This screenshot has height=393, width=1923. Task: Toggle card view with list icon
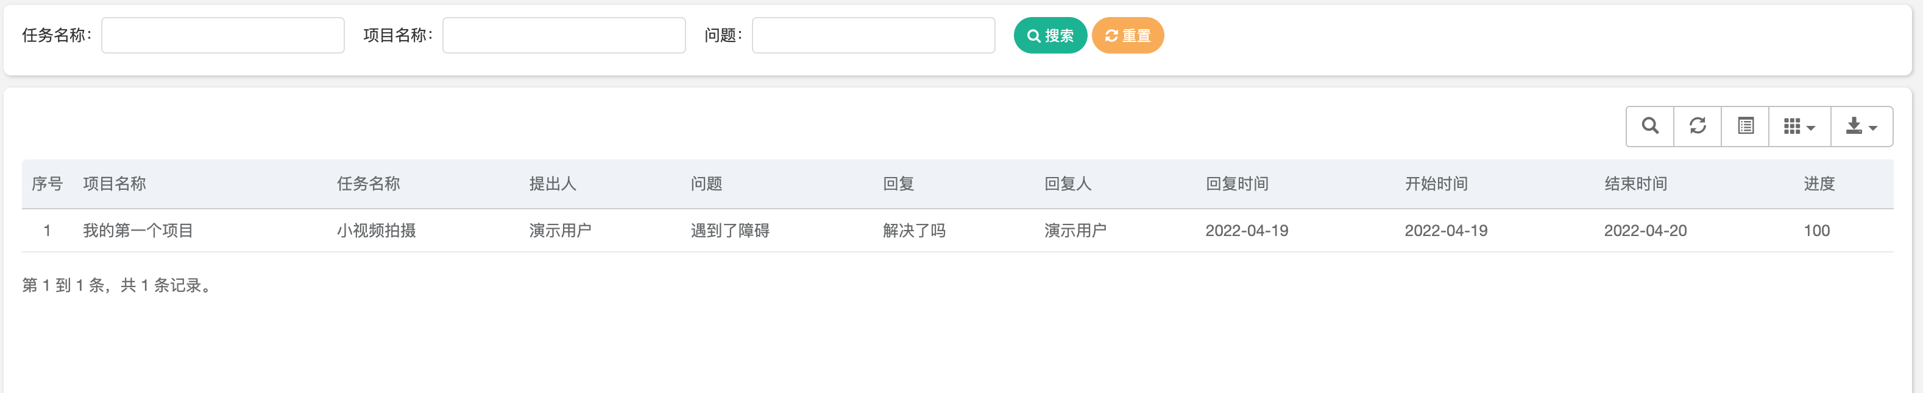pos(1745,126)
